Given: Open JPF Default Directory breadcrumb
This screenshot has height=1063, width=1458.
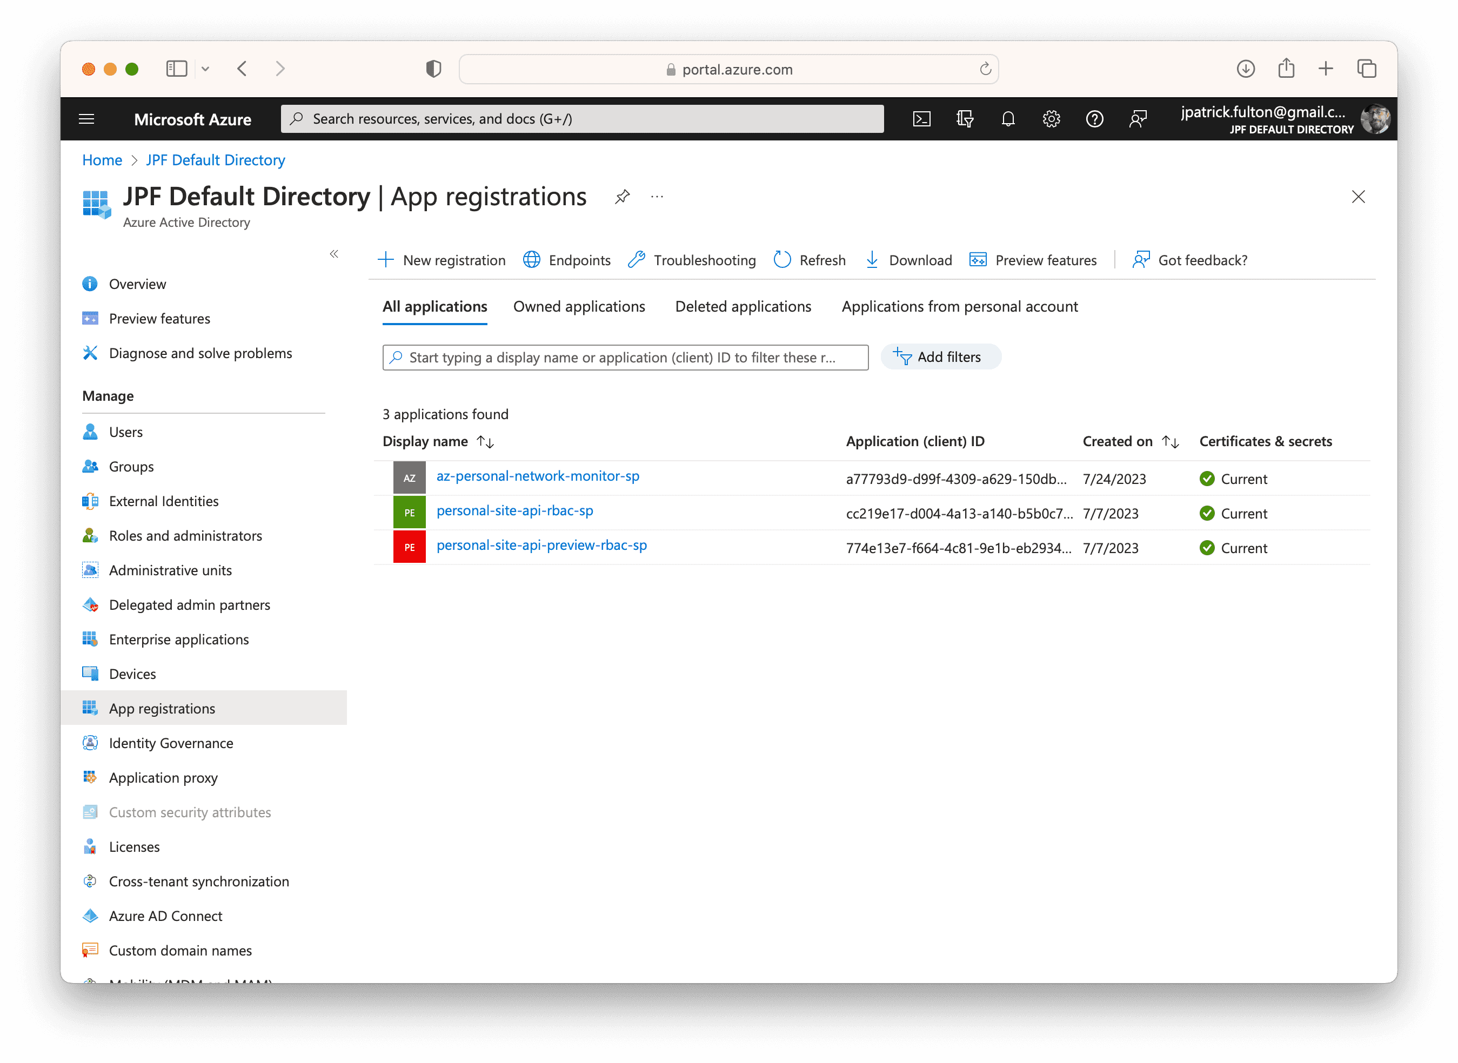Looking at the screenshot, I should pyautogui.click(x=215, y=160).
